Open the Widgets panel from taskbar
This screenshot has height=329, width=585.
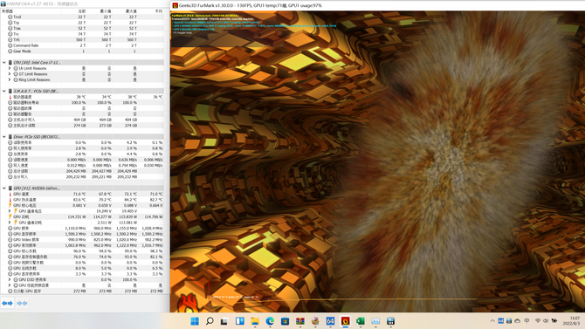click(x=239, y=321)
